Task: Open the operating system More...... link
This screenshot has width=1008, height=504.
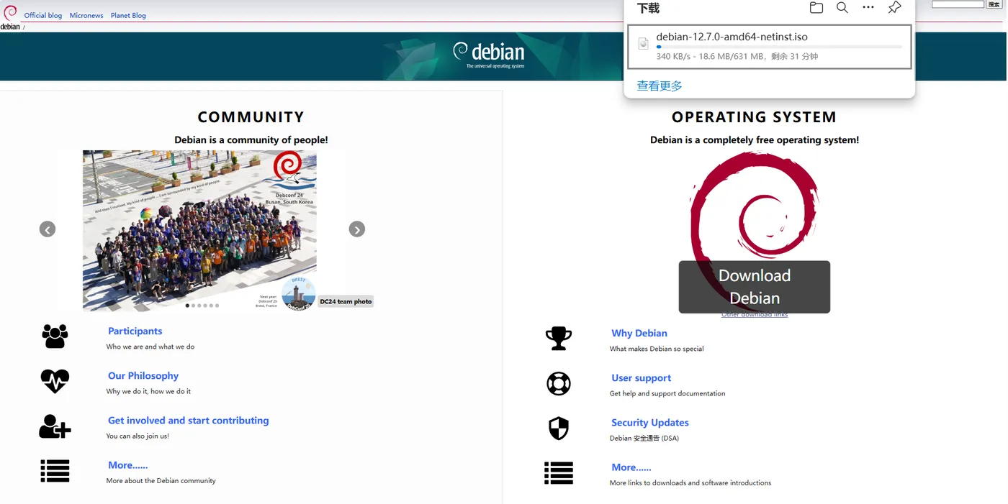Action: (631, 467)
